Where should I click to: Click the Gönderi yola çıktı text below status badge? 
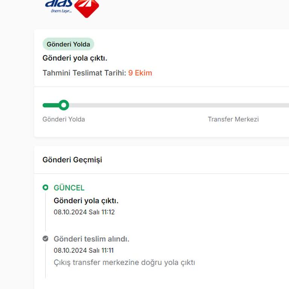tap(75, 58)
